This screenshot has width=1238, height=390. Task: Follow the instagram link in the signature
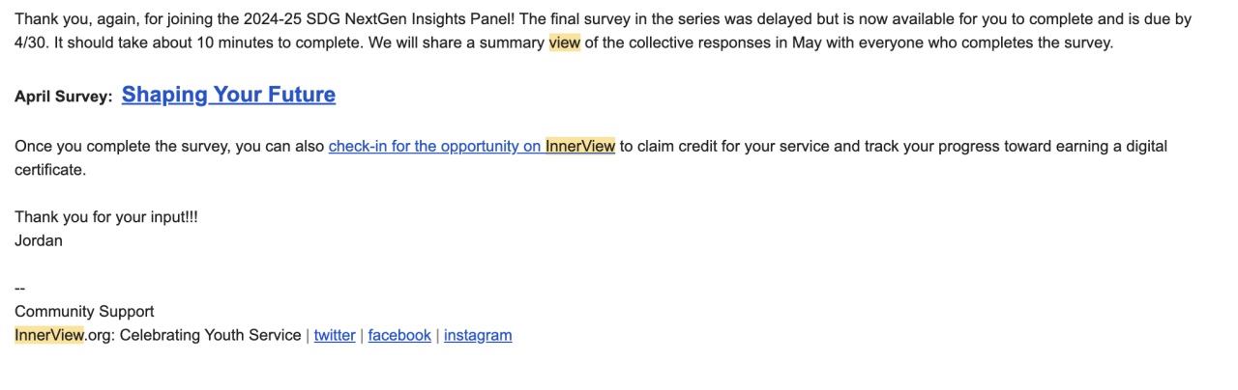[478, 336]
